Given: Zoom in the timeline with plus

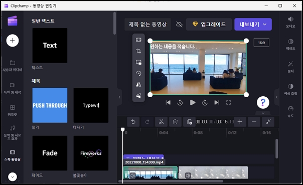Looking at the screenshot, I should point(240,122).
